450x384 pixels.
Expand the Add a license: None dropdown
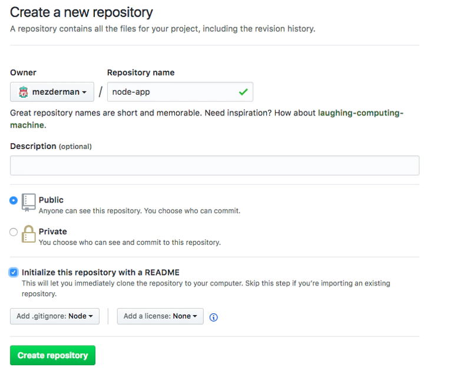coord(160,316)
